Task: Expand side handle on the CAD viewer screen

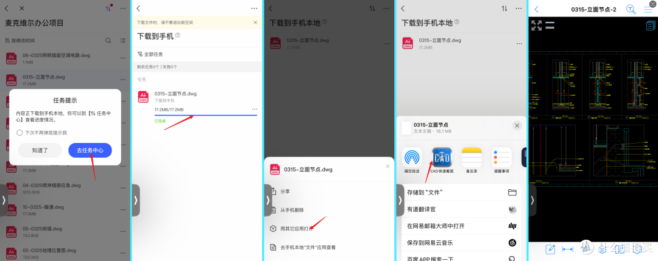Action: tap(532, 200)
